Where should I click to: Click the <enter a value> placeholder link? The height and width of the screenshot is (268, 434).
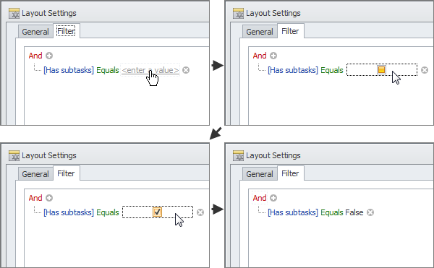coord(150,70)
